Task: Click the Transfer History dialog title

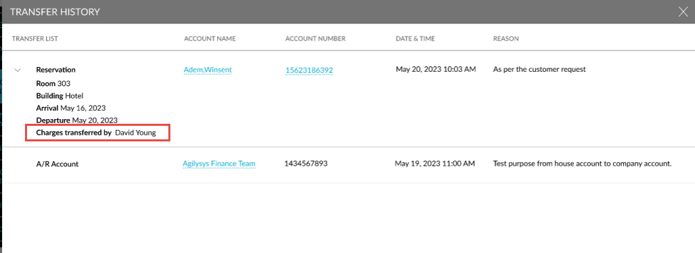Action: (x=55, y=12)
